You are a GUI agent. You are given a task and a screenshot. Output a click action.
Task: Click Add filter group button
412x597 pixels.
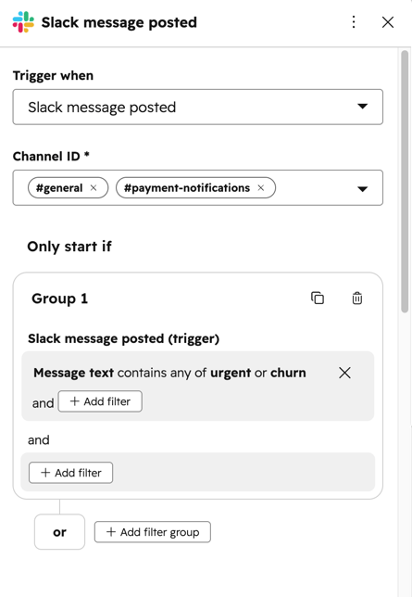pyautogui.click(x=153, y=532)
